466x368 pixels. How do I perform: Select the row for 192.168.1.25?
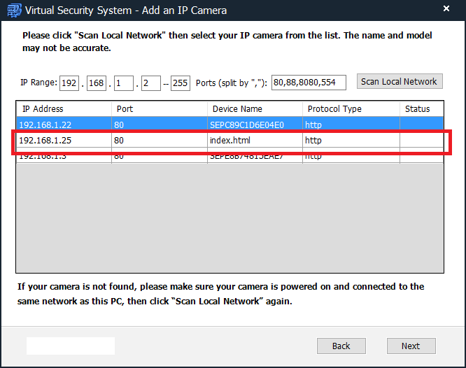[x=63, y=141]
